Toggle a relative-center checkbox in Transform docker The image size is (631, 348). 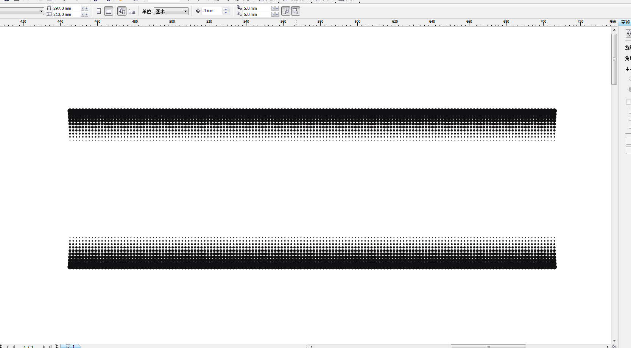point(628,102)
